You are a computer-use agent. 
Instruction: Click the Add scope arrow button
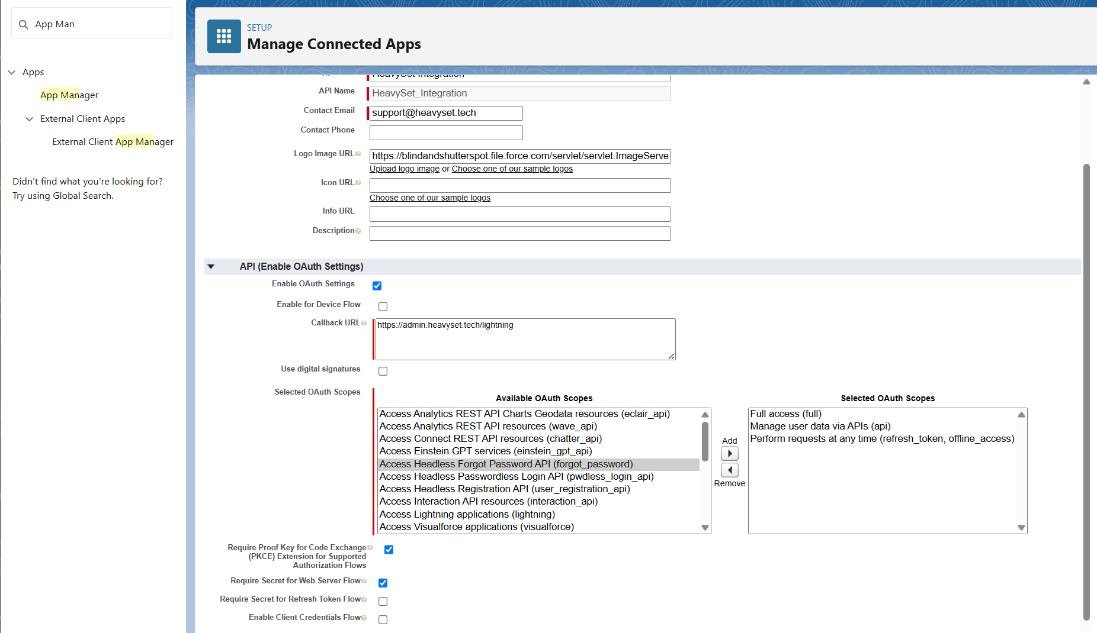point(729,454)
